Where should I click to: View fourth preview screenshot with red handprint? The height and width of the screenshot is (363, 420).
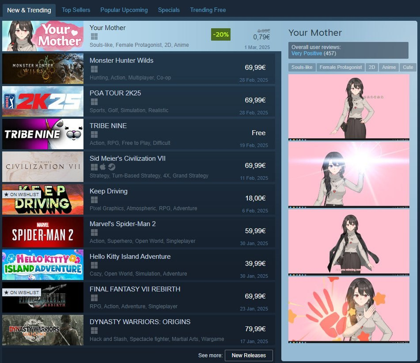click(x=349, y=310)
